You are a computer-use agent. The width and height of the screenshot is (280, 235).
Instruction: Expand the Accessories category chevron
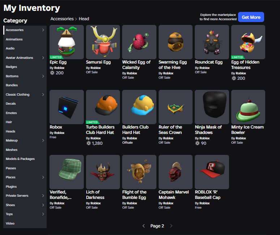point(43,30)
